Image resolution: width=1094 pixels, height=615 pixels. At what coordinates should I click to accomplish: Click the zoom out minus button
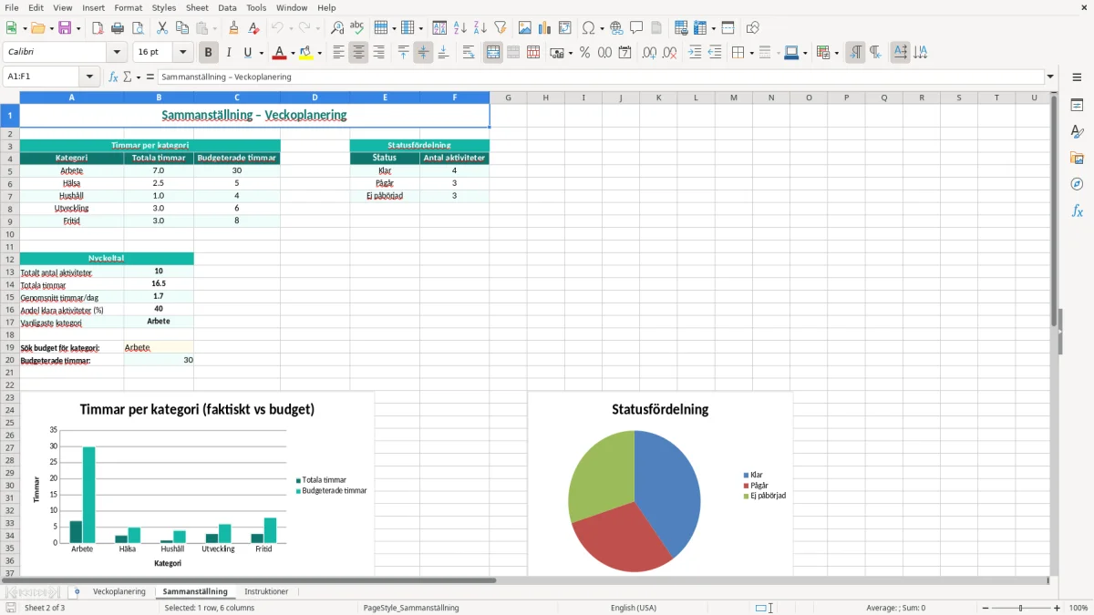tap(986, 608)
